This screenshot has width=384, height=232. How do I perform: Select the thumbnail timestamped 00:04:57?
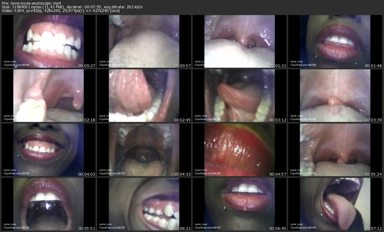pyautogui.click(x=240, y=150)
